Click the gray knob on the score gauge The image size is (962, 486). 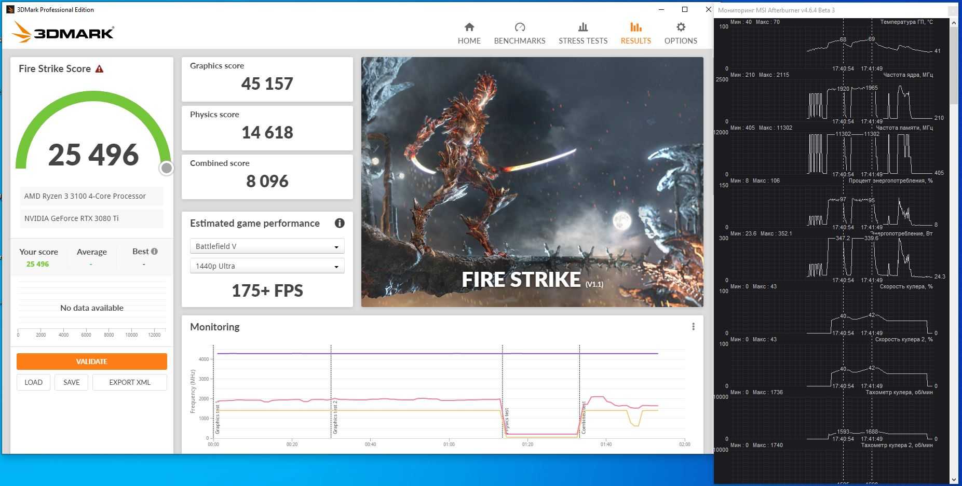click(166, 168)
